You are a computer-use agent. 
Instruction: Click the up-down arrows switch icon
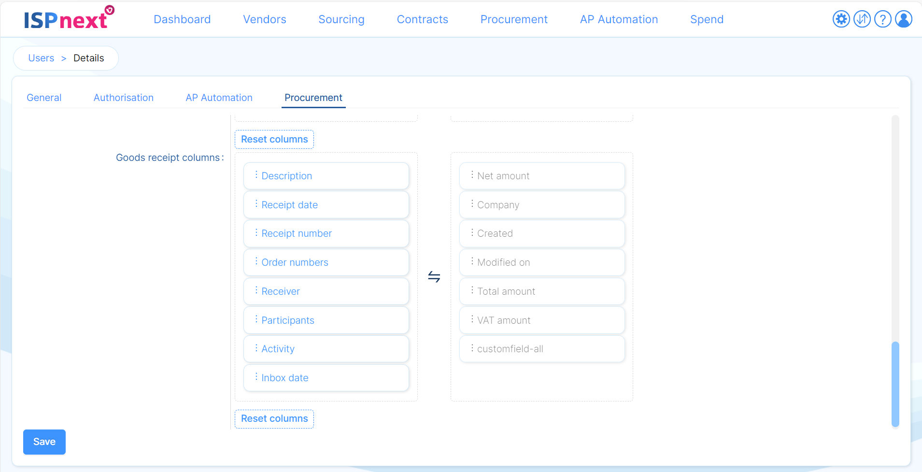862,19
